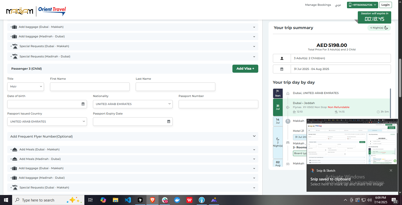Image resolution: width=402 pixels, height=205 pixels.
Task: Open Passport Expiry Date calendar icon
Action: coord(169,122)
